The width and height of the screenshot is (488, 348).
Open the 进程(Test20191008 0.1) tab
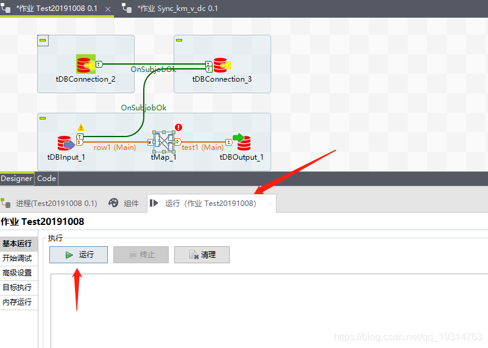tap(49, 204)
